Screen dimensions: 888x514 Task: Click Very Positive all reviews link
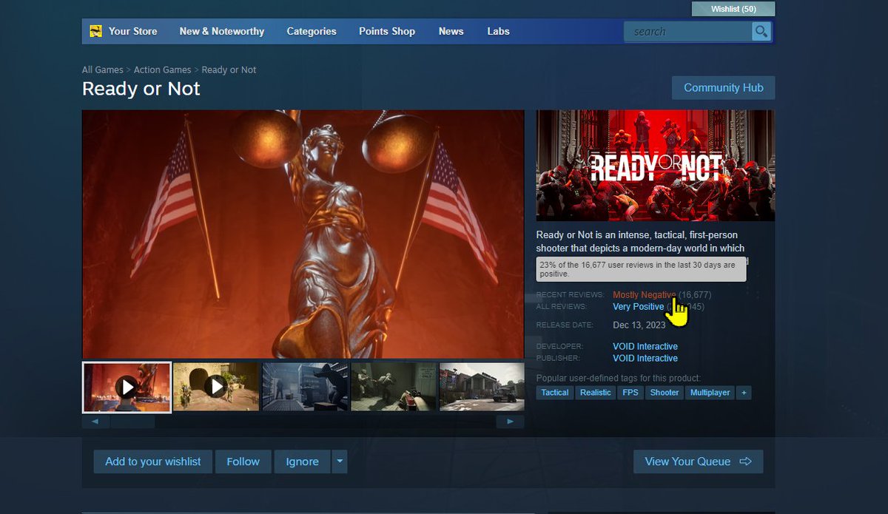tap(638, 306)
